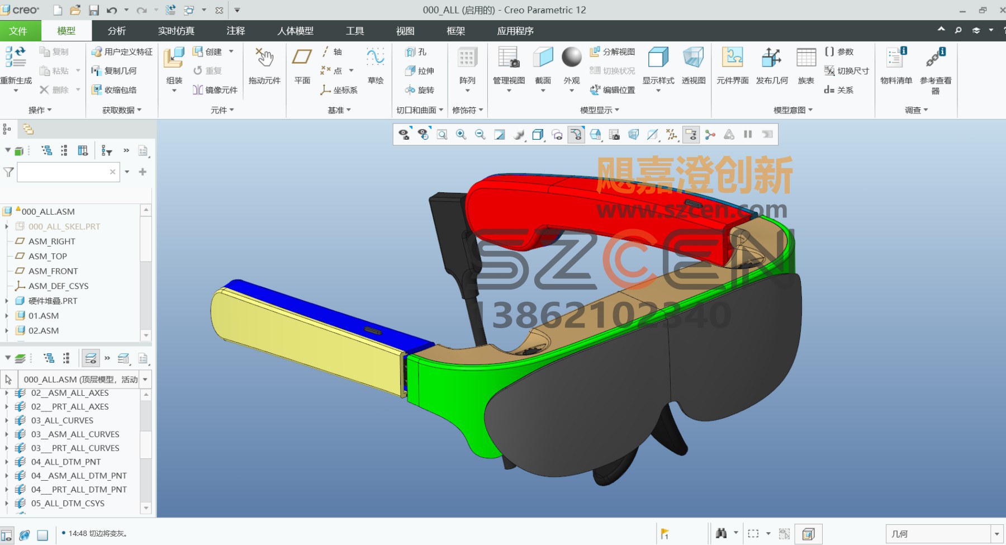Toggle Perspective View (透视图)
This screenshot has height=545, width=1006.
[x=694, y=66]
